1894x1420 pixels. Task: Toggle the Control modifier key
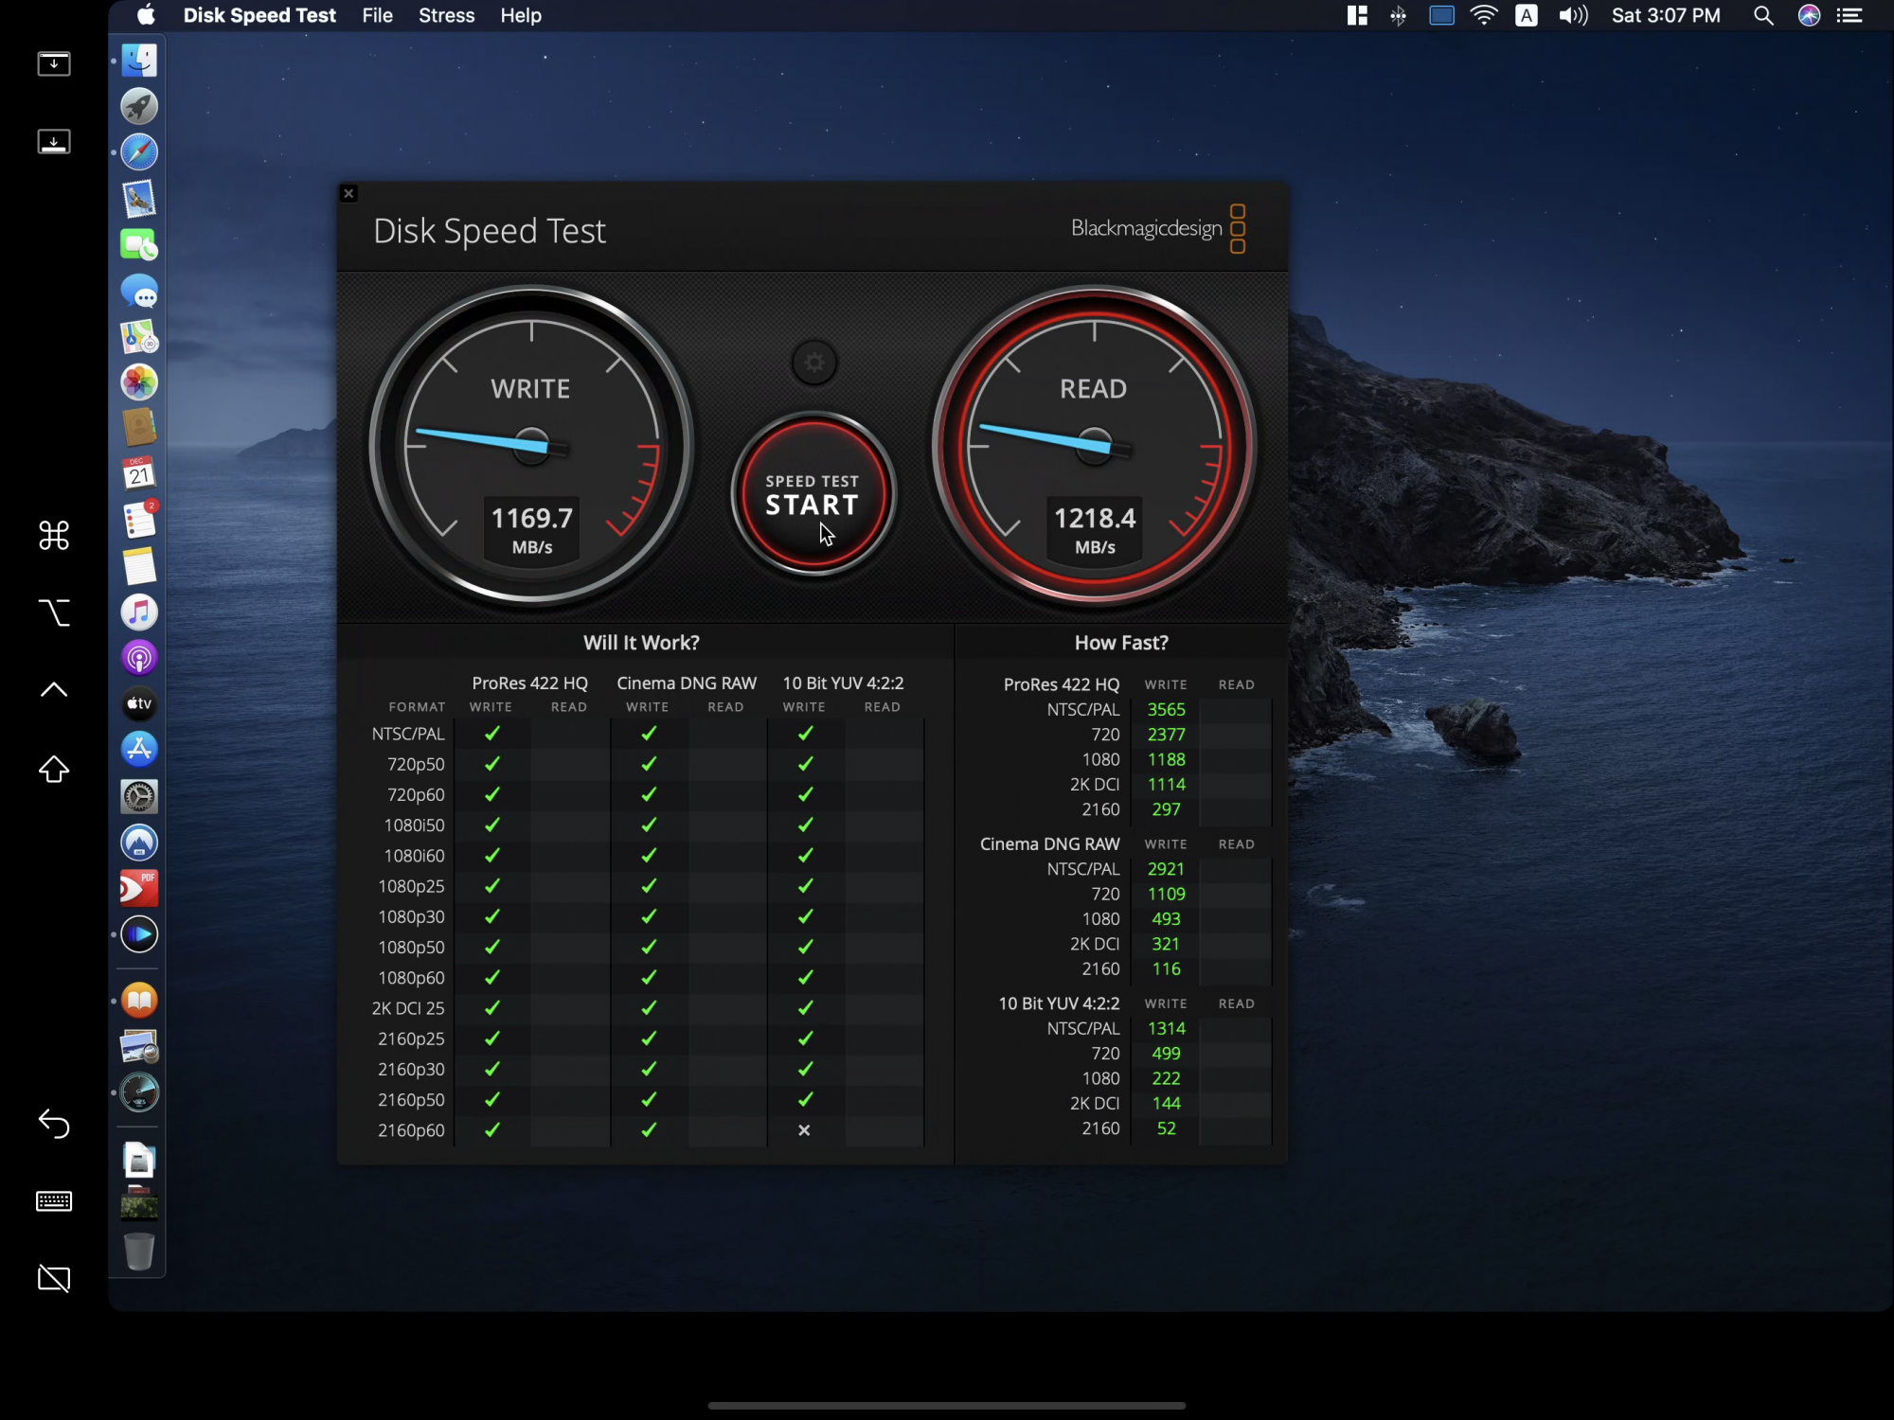54,690
